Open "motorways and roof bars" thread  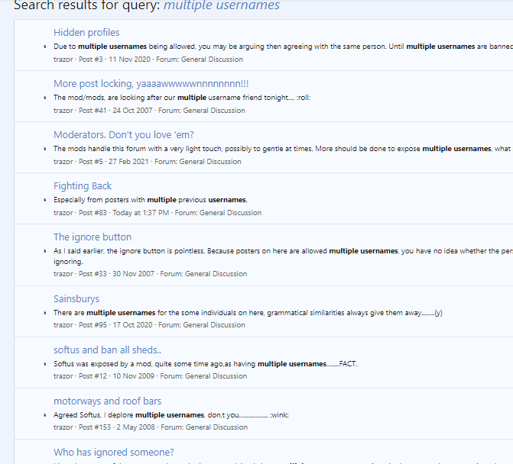point(107,401)
